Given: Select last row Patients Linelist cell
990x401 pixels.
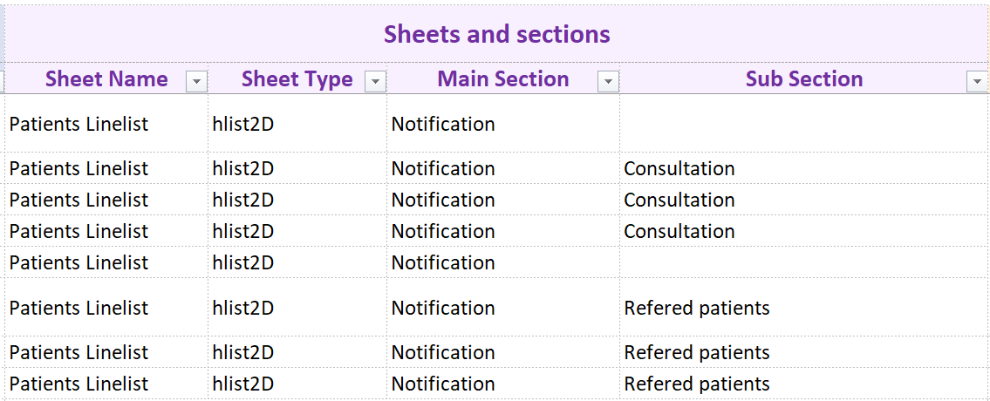Looking at the screenshot, I should pos(79,384).
